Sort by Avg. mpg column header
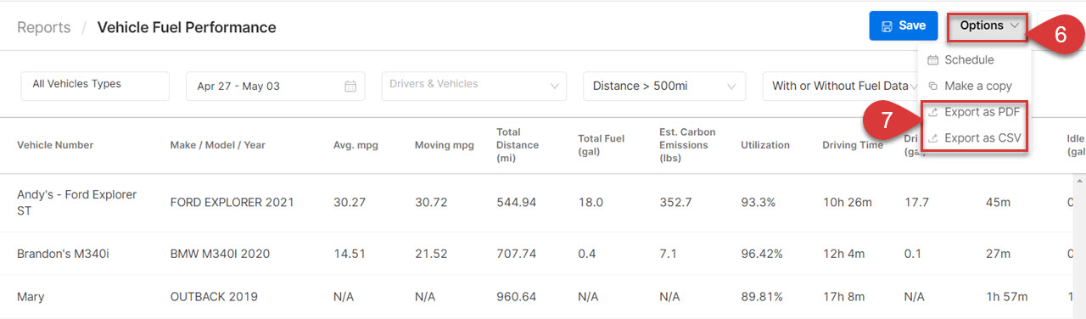Image resolution: width=1086 pixels, height=319 pixels. 355,145
